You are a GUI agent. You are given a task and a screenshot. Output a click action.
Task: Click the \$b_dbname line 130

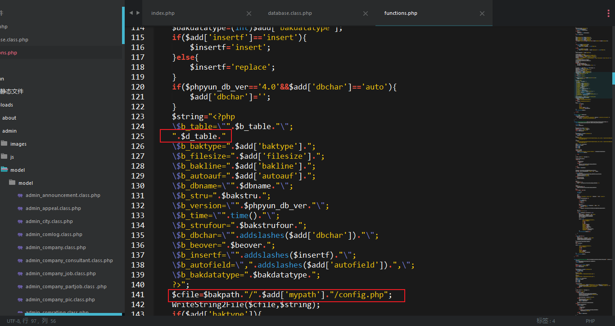click(232, 186)
